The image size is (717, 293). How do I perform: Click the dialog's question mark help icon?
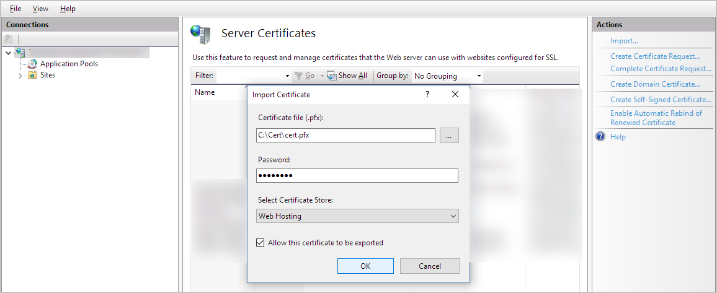(x=427, y=95)
